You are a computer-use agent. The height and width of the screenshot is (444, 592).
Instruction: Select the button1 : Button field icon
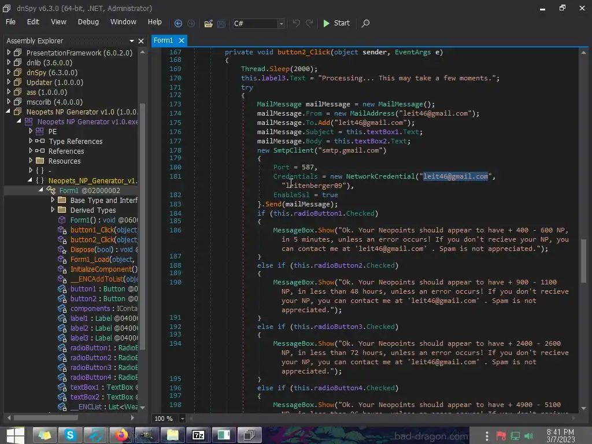[62, 289]
